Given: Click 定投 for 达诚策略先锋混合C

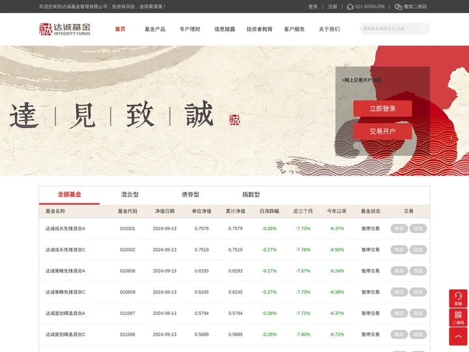Looking at the screenshot, I should pyautogui.click(x=418, y=292).
